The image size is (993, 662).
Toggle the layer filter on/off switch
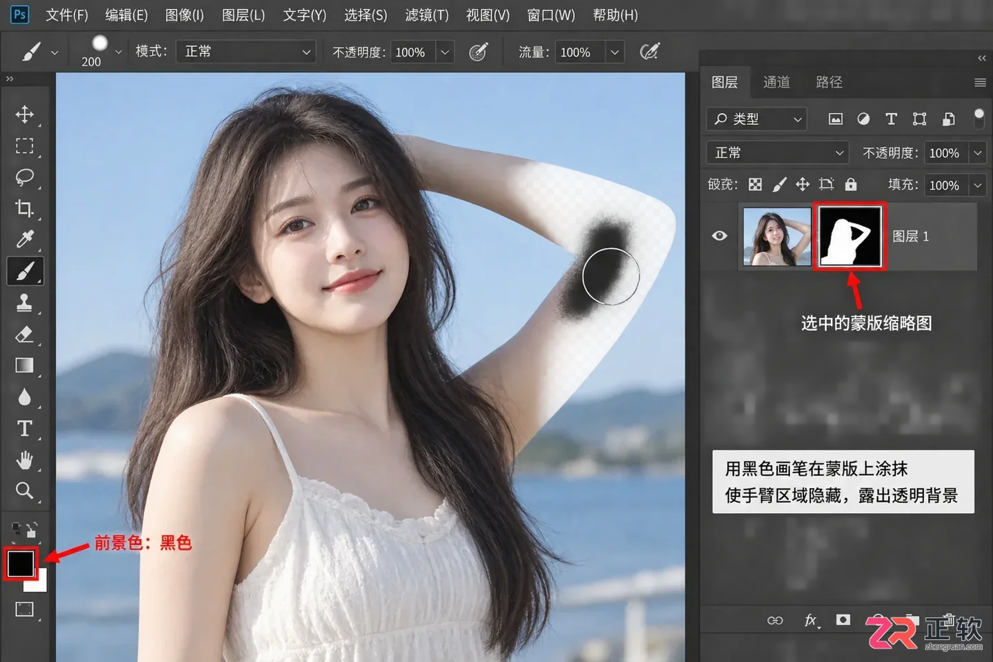(979, 118)
